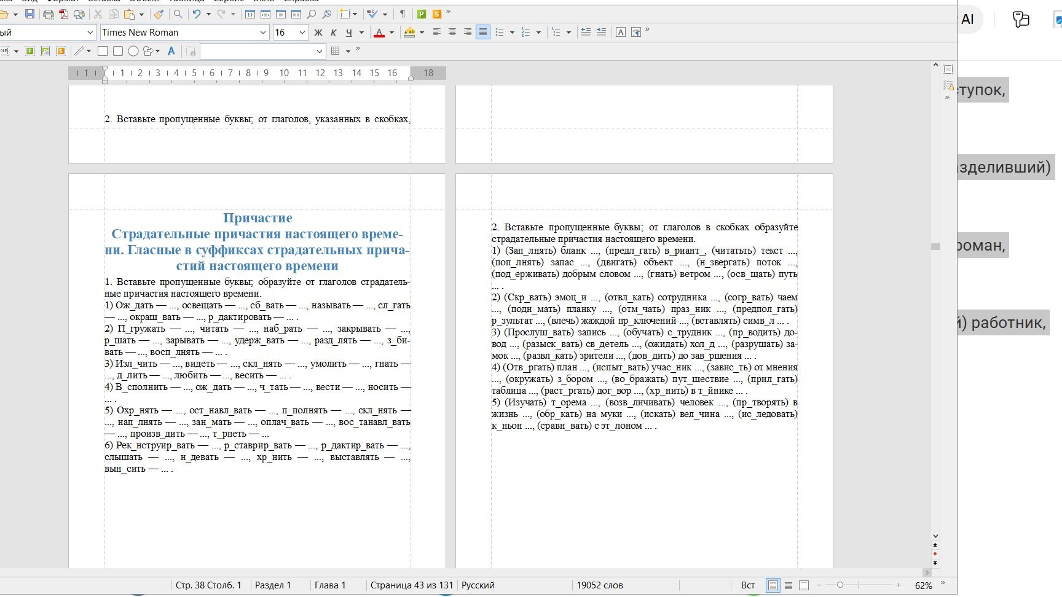The image size is (1062, 597).
Task: Click the vertical scrollbar thumb
Action: coord(935,246)
